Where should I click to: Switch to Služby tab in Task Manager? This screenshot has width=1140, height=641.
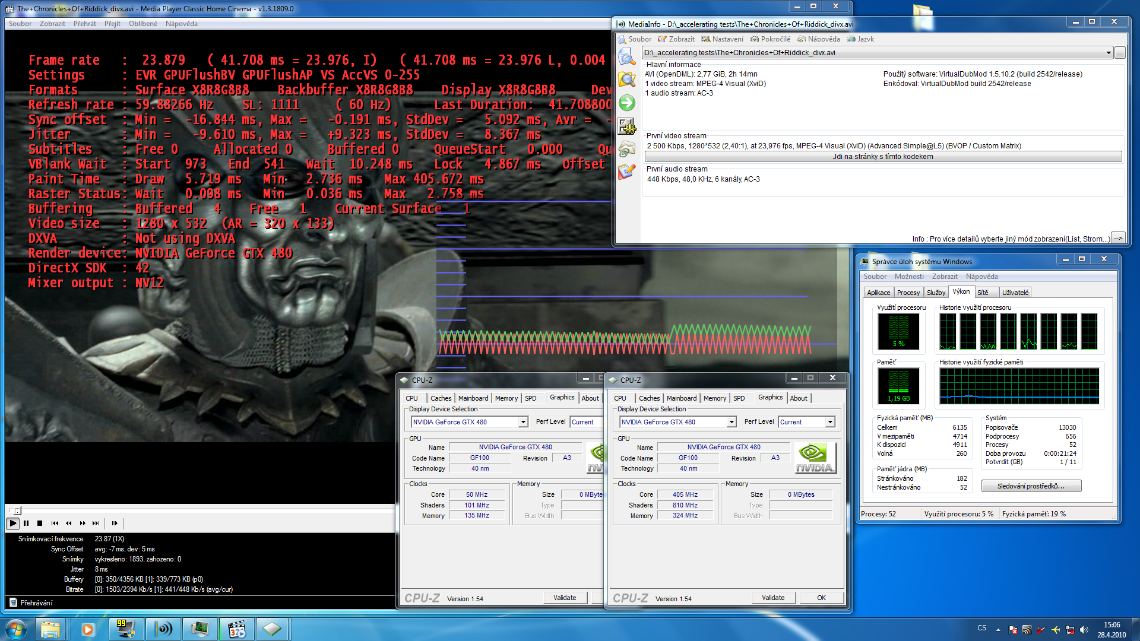coord(936,293)
